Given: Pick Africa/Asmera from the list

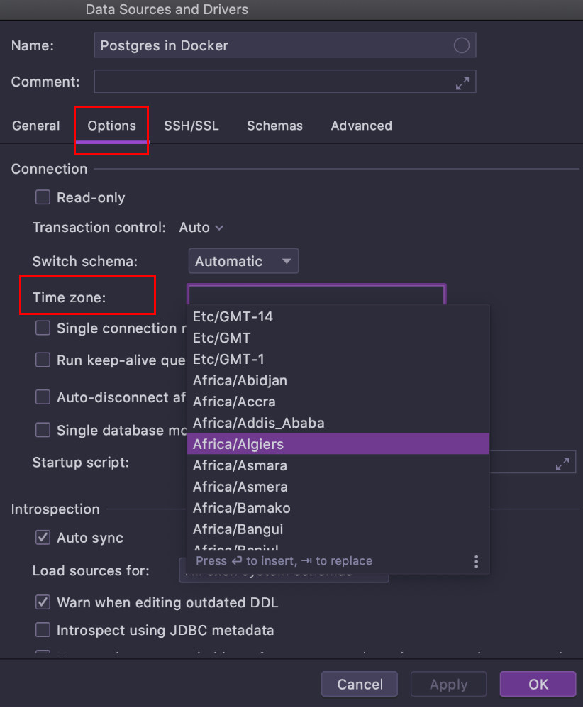Looking at the screenshot, I should (338, 486).
